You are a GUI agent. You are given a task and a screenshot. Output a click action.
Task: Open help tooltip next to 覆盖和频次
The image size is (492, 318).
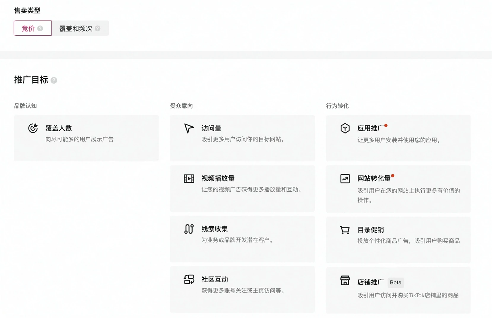click(98, 29)
